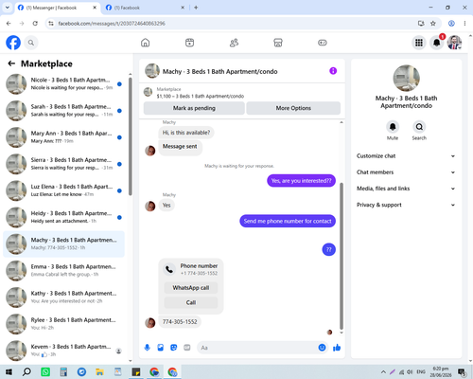This screenshot has height=379, width=473.
Task: Open Heidy's apartment conversation
Action: click(63, 217)
